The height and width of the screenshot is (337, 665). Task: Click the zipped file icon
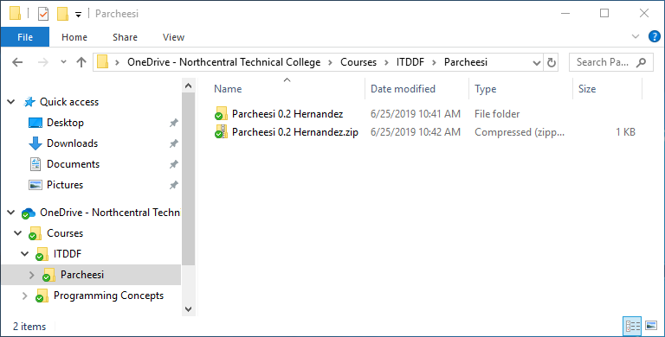coord(221,131)
